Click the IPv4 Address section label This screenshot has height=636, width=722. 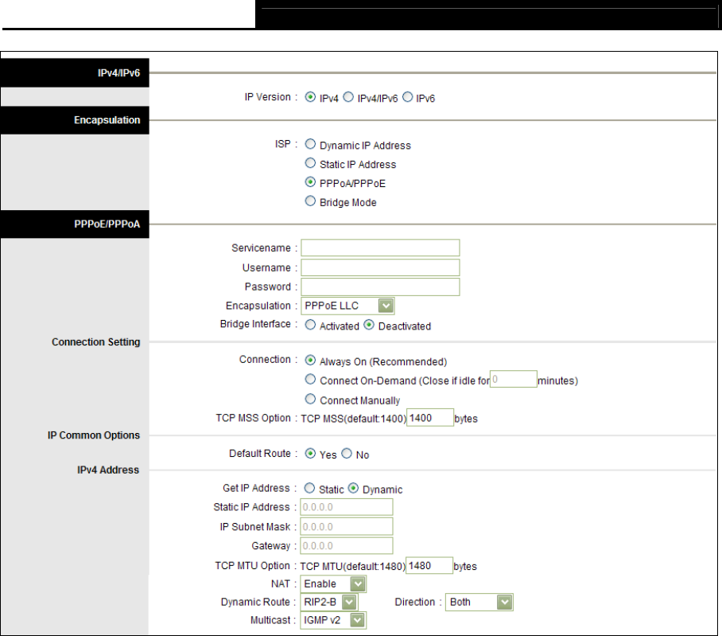pos(108,470)
